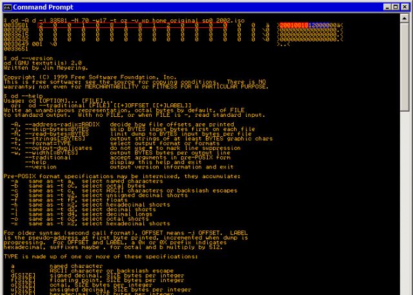Click the 'a named character' type line
Screen dimensions: 413x295
(x=57, y=266)
